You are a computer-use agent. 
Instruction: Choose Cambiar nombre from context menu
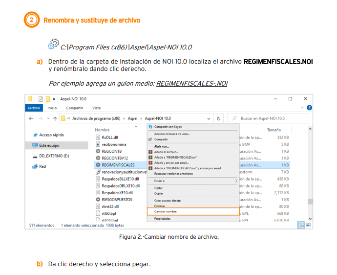(x=166, y=211)
